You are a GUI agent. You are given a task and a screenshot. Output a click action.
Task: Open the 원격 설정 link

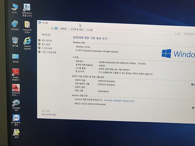point(46,44)
